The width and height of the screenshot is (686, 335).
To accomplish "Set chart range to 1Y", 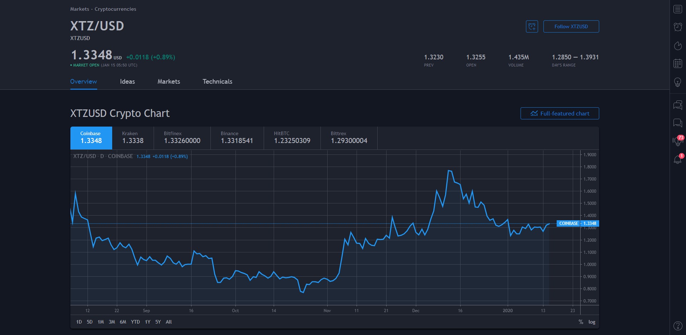I will coord(148,322).
